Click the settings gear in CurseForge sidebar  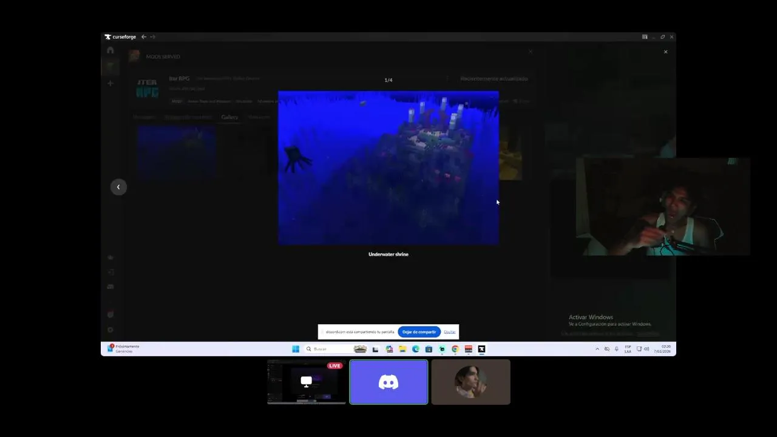tap(110, 330)
